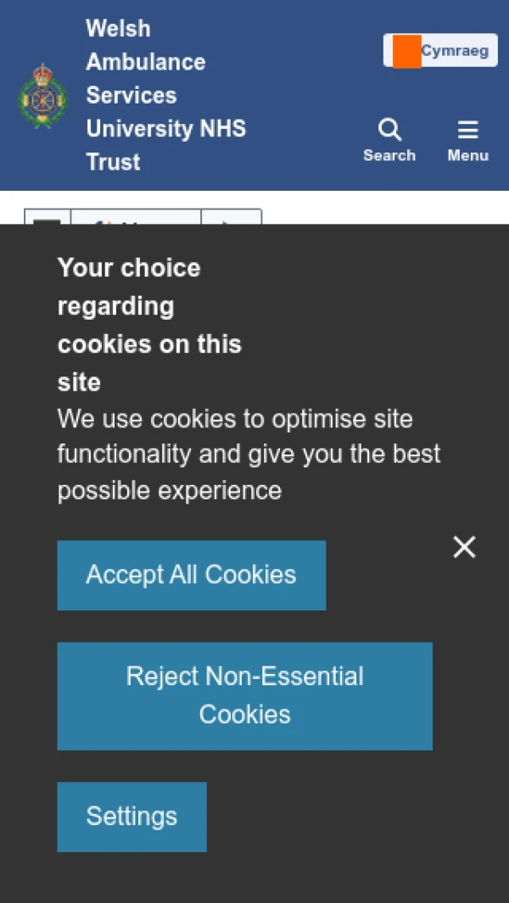Click the Welsh Ambulance Services crest logo
The image size is (509, 903).
42,96
